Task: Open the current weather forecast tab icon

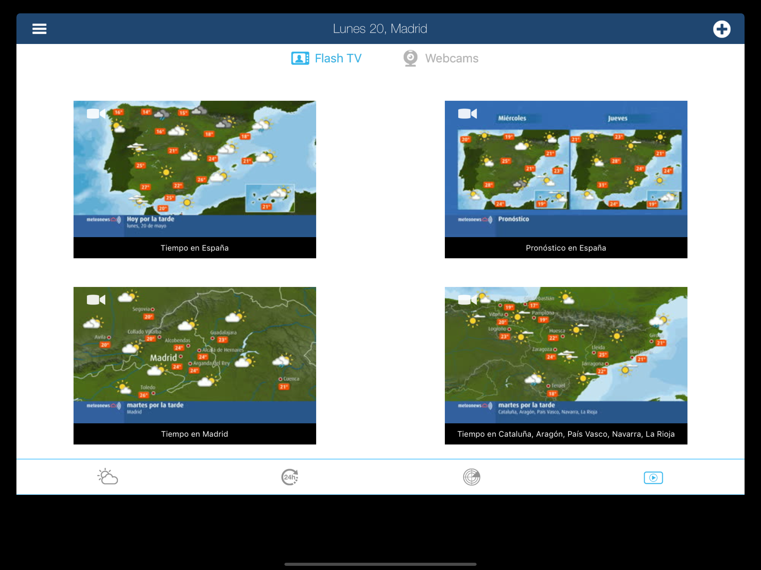Action: [x=108, y=477]
